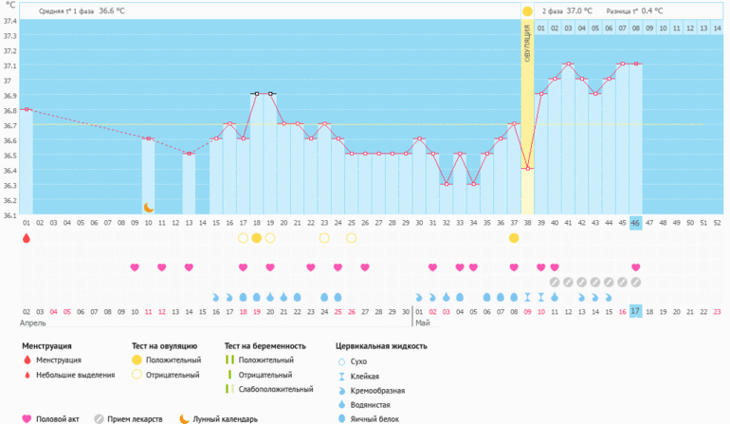Click the sticky cervical fluid icon in the fluid row

point(541,297)
